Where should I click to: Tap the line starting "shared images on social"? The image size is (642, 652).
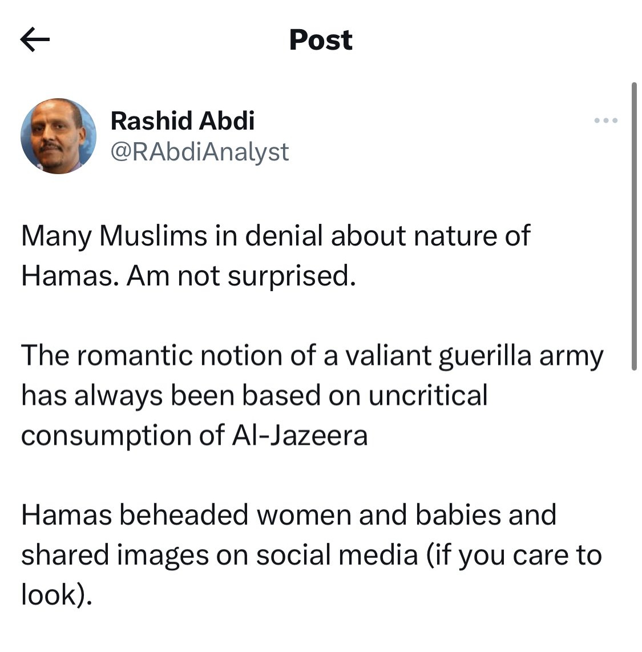click(x=312, y=555)
